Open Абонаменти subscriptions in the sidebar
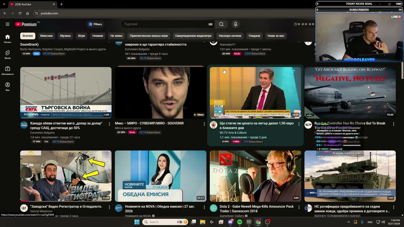The height and width of the screenshot is (227, 404). (8, 71)
